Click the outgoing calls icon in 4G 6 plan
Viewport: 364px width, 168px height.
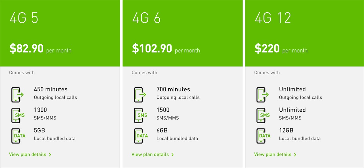[x=140, y=95]
